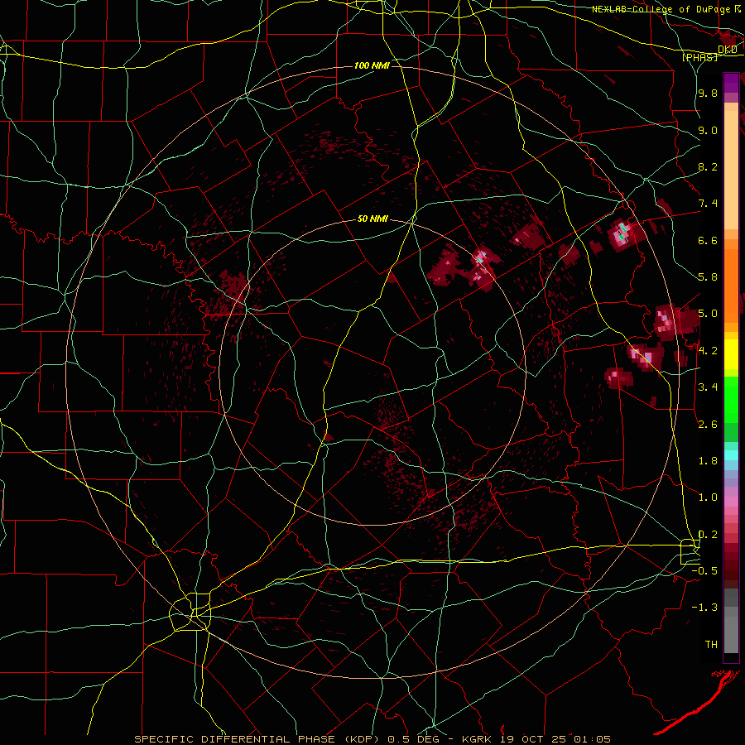Click the 4.2 scale value

(708, 351)
